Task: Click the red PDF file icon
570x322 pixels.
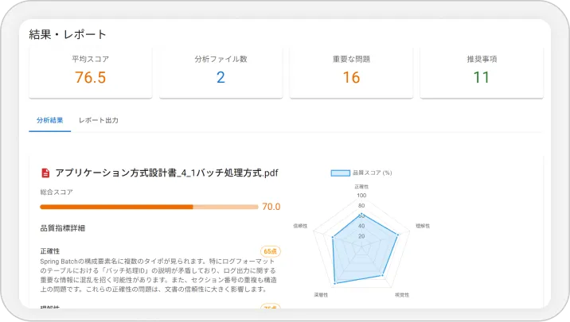Action: coord(45,173)
